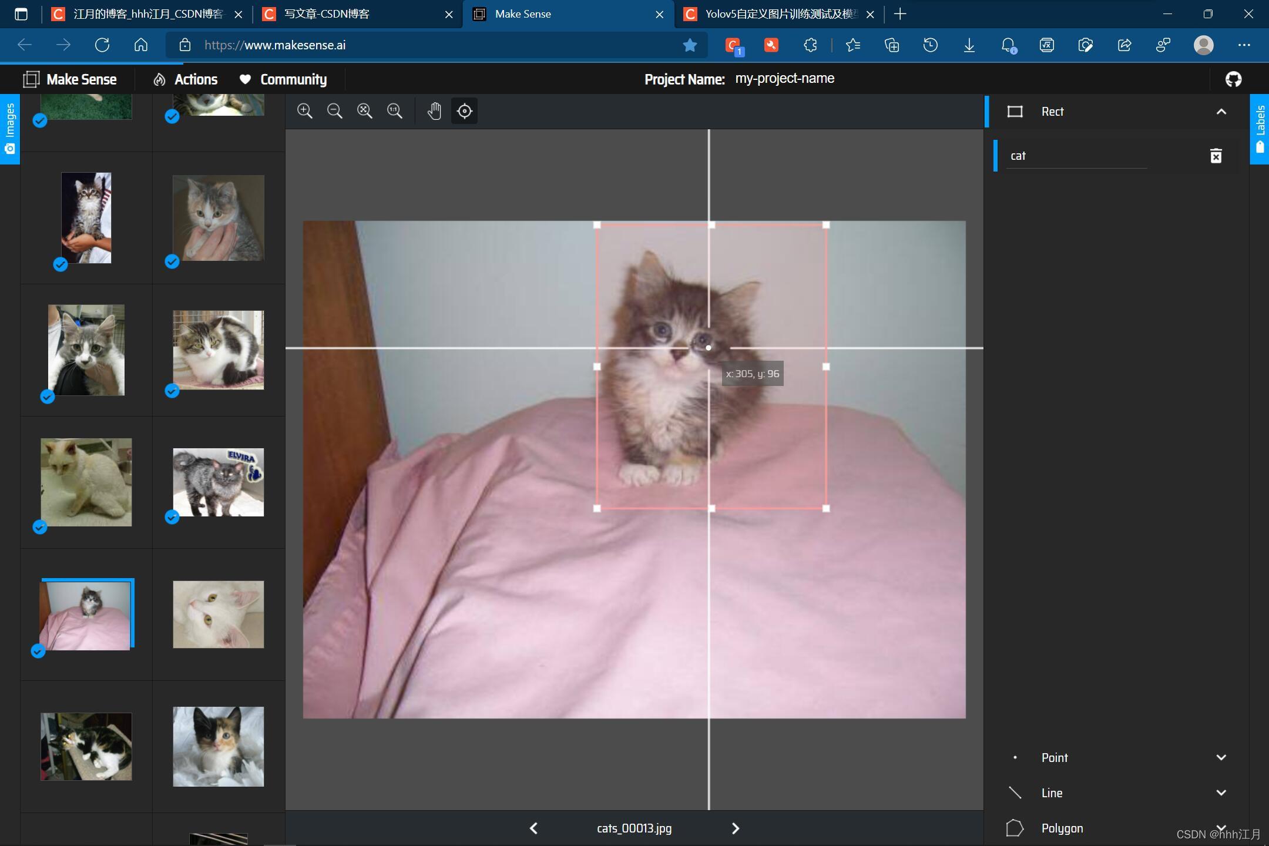
Task: Delete the cat label with trash icon
Action: point(1216,156)
